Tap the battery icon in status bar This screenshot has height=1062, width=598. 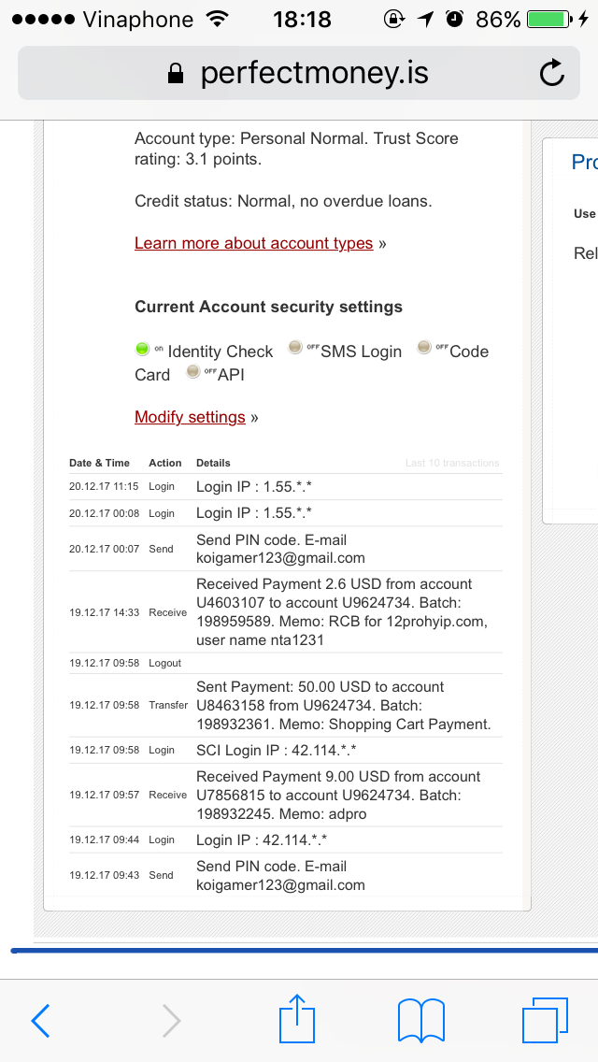(x=548, y=19)
